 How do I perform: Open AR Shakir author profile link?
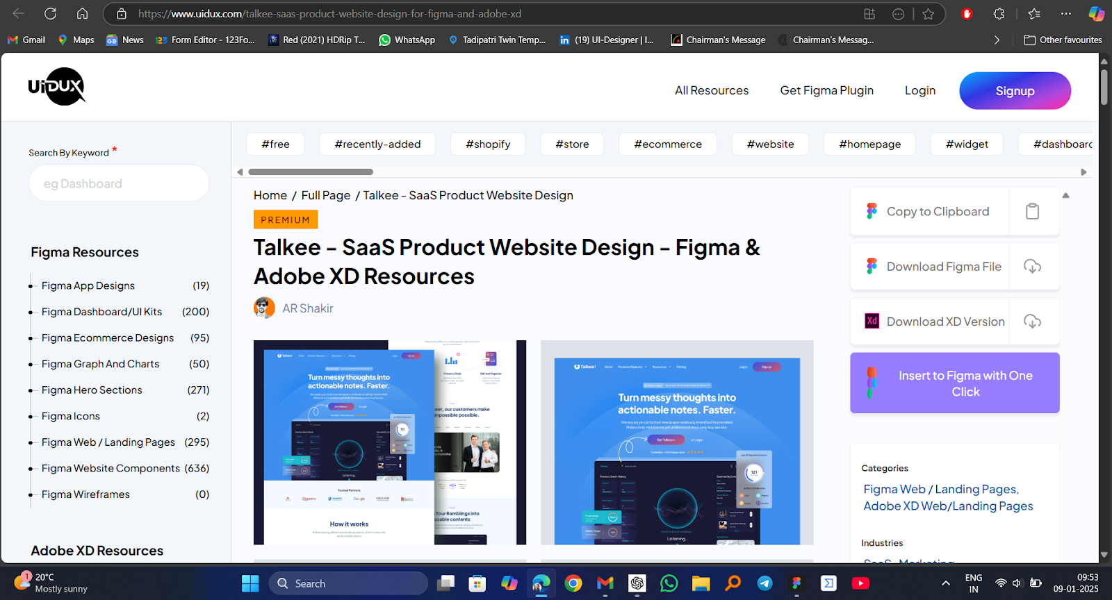pos(307,308)
